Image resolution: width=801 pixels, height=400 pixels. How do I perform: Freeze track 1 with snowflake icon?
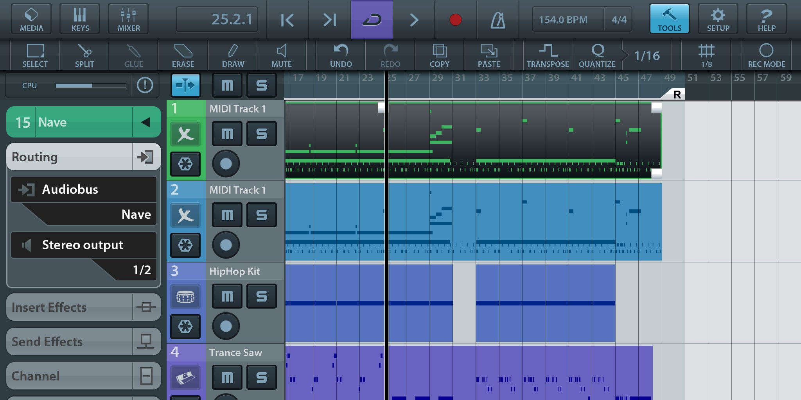(185, 164)
